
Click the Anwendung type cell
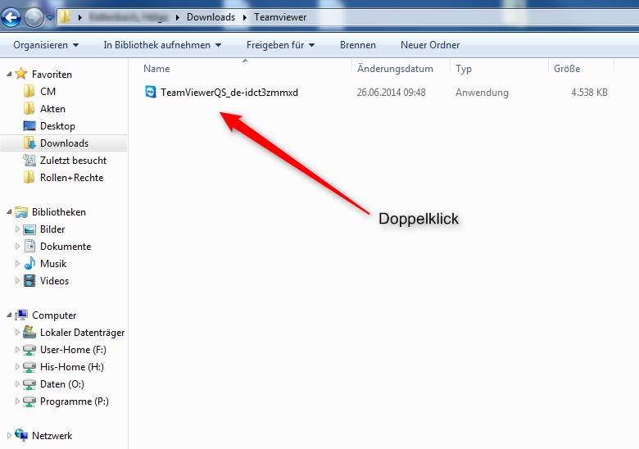click(x=482, y=93)
